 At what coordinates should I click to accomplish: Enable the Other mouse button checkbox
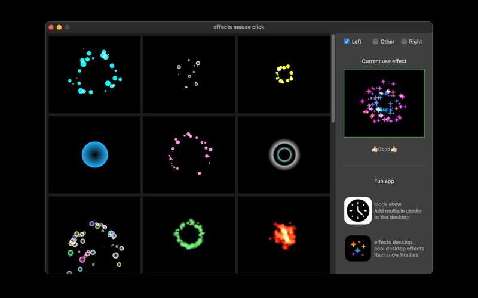pos(375,42)
